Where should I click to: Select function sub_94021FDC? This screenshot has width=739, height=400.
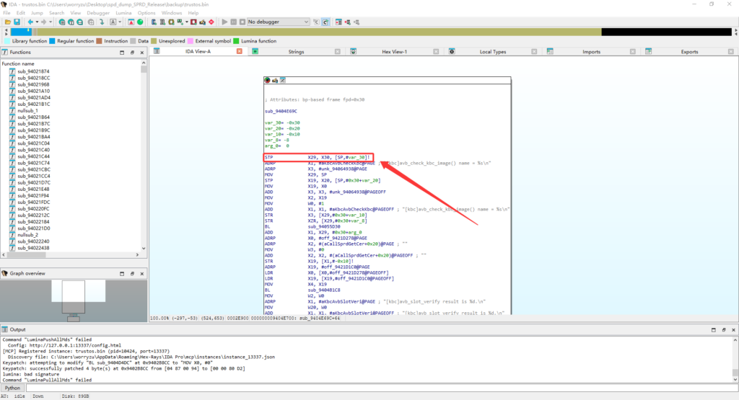[x=33, y=202]
